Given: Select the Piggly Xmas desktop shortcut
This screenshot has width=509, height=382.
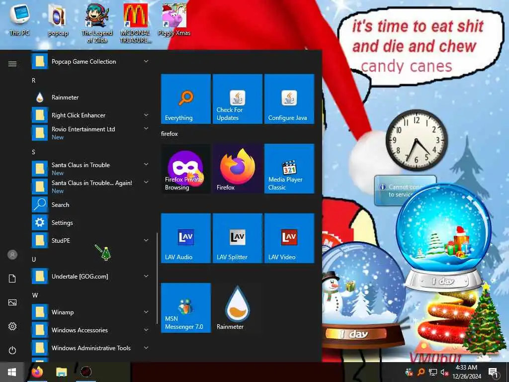Looking at the screenshot, I should (x=174, y=20).
